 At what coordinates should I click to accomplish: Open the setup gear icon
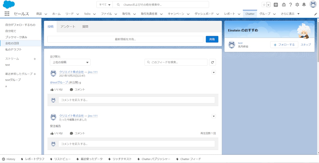pyautogui.click(x=297, y=5)
